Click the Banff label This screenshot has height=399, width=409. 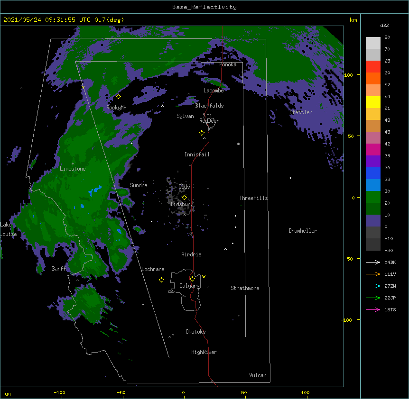click(59, 269)
